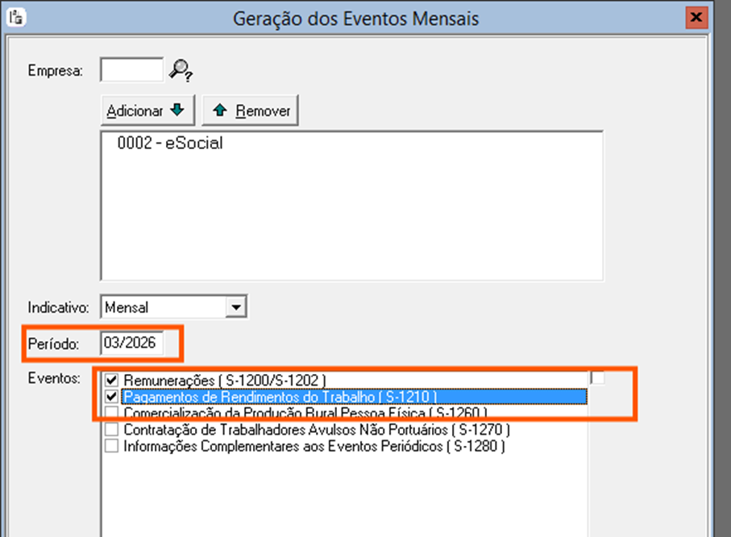The image size is (731, 537).
Task: Uncheck the Remunerações S-1200/S-1202 checkbox
Action: tap(112, 379)
